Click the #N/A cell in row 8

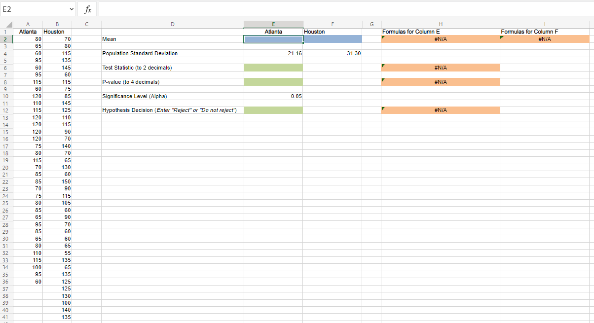coord(441,82)
